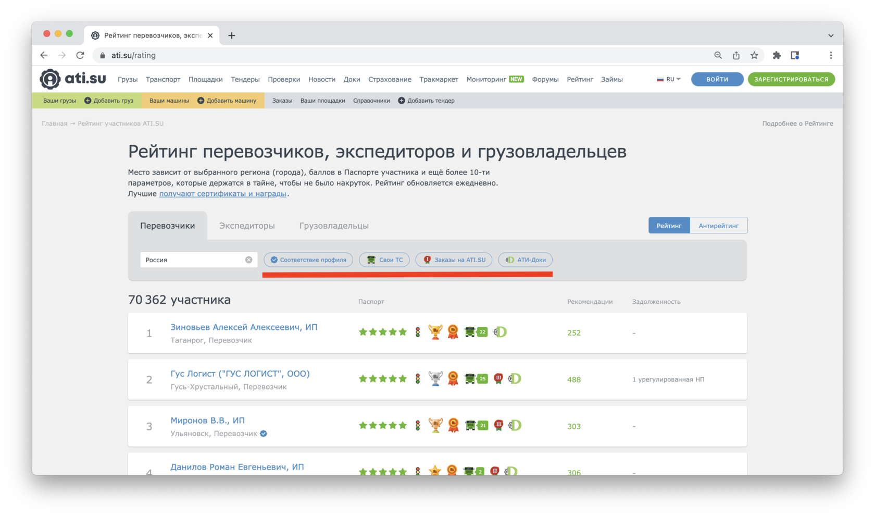
Task: Reload the page
Action: pos(80,55)
